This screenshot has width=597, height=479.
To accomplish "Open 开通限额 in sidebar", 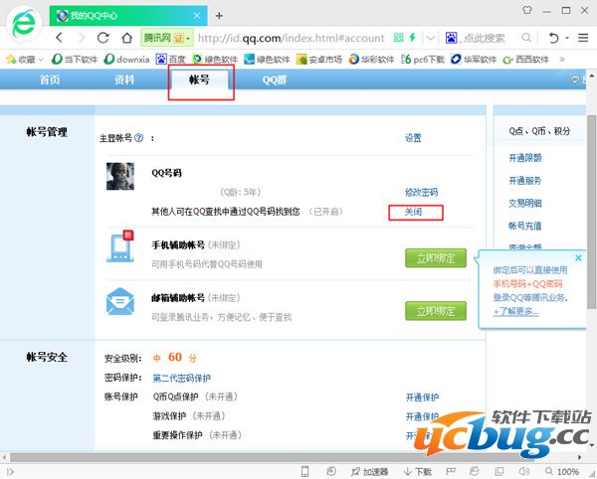I will coord(525,158).
